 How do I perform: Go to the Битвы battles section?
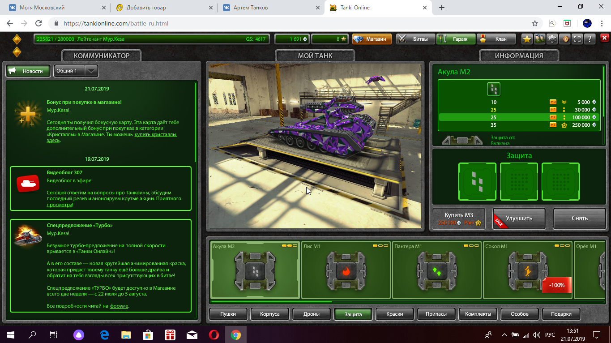coord(416,39)
